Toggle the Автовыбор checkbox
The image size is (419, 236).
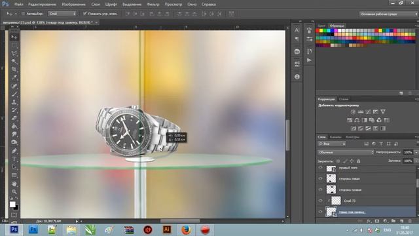coord(23,14)
